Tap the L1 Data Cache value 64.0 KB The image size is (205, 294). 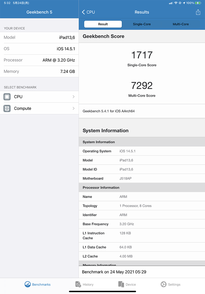click(126, 247)
